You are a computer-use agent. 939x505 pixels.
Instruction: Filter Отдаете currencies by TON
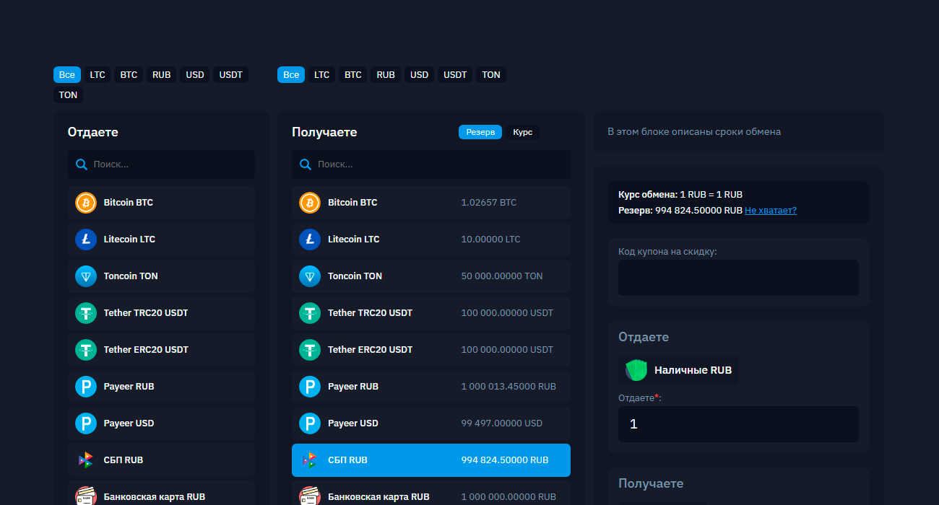[x=69, y=95]
